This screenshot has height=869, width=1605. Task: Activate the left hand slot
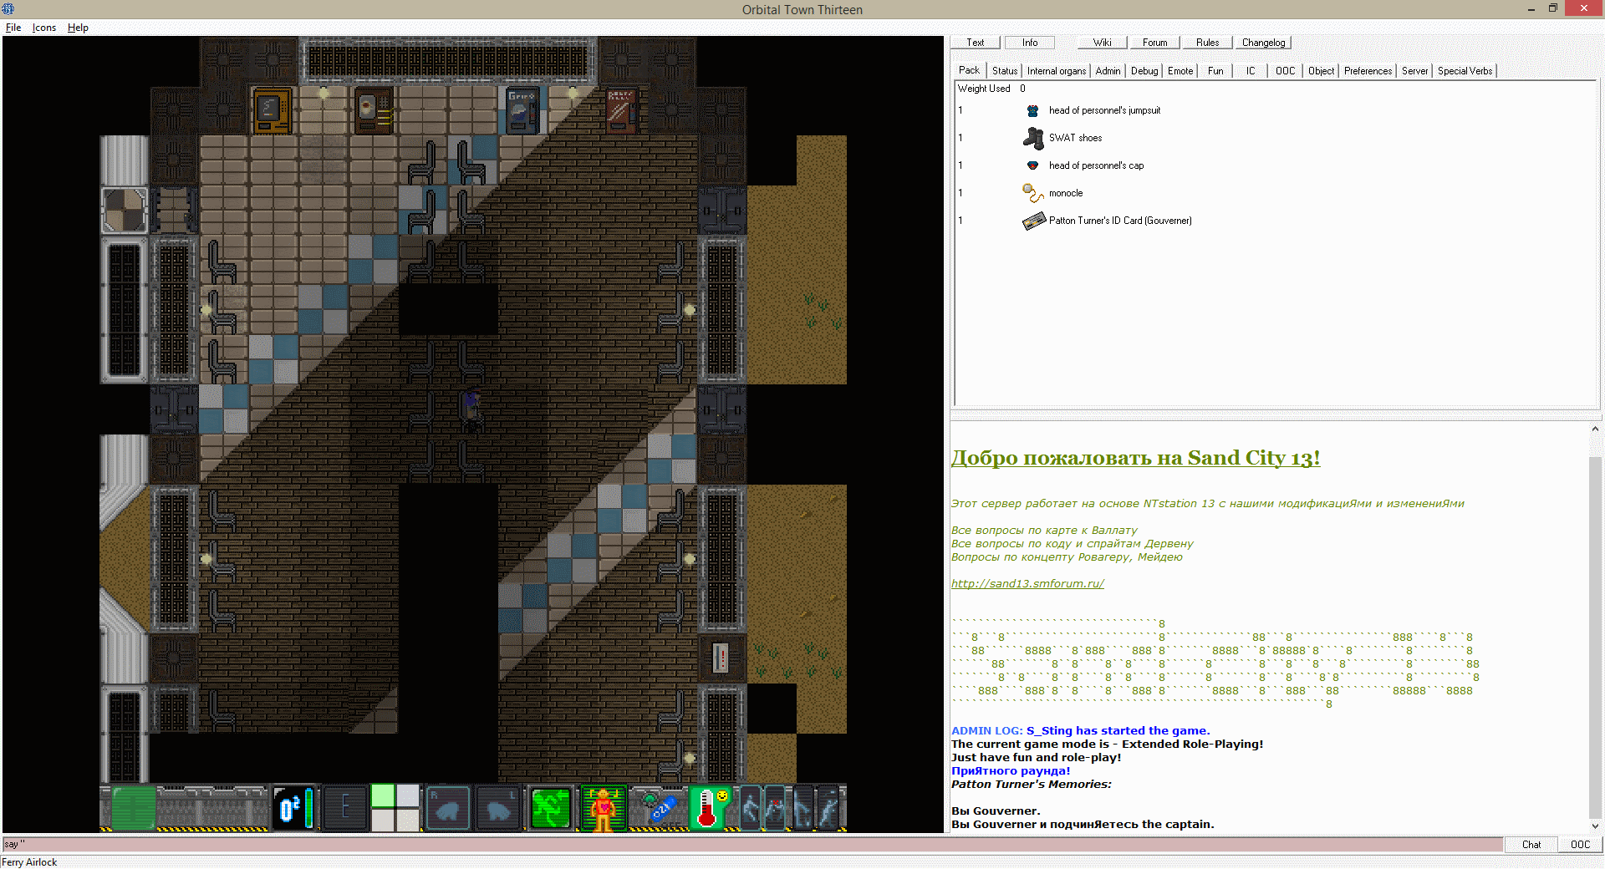(x=498, y=809)
